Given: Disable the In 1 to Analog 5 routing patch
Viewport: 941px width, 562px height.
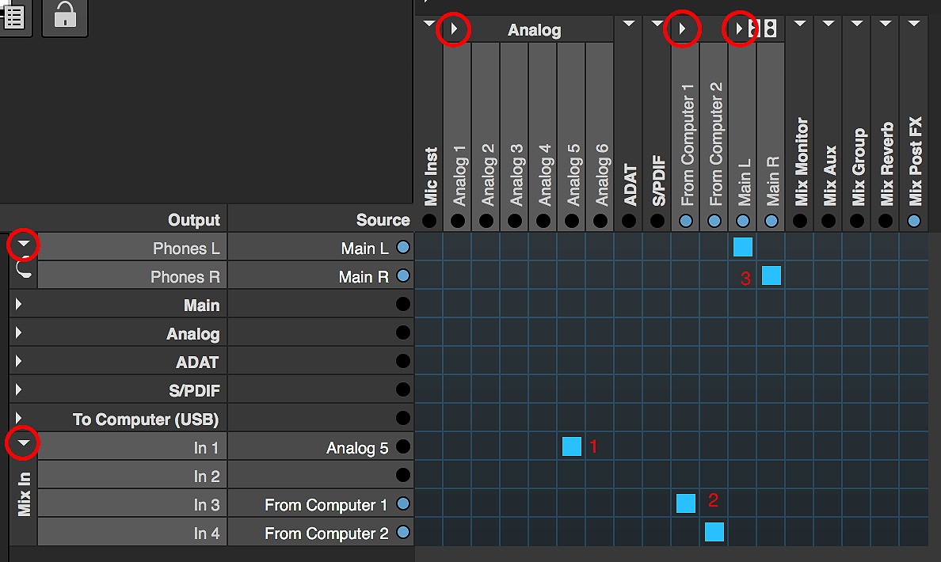Looking at the screenshot, I should pyautogui.click(x=572, y=446).
